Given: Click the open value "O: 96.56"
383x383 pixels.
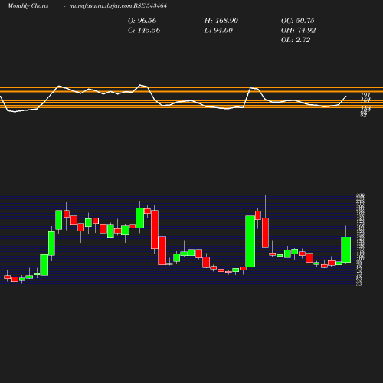Looking at the screenshot, I should [x=142, y=21].
